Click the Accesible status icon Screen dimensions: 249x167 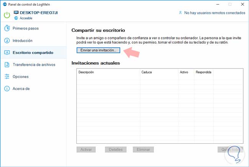16,18
